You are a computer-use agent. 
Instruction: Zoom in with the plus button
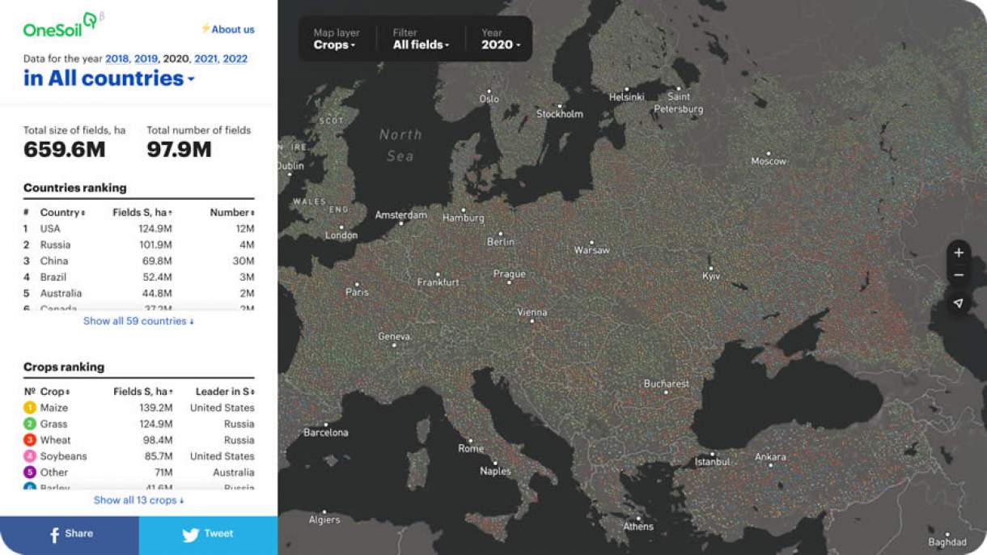[x=959, y=252]
